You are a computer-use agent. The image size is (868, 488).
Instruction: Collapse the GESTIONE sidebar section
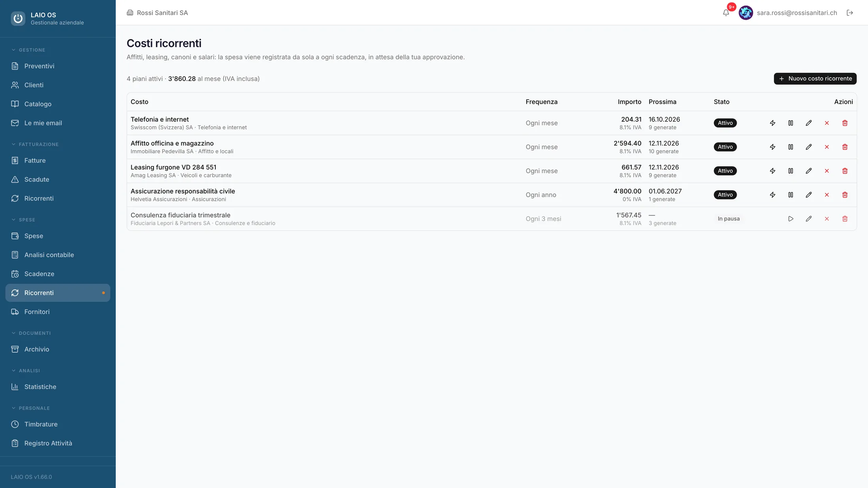[x=28, y=50]
